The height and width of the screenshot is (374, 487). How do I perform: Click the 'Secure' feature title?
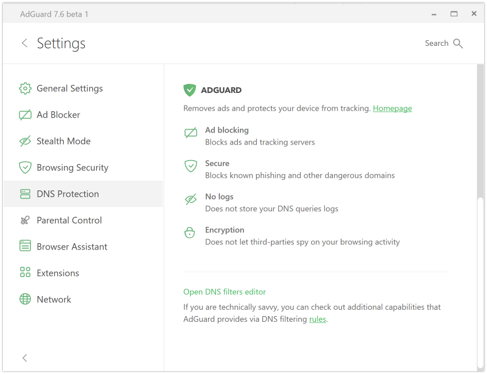[217, 163]
